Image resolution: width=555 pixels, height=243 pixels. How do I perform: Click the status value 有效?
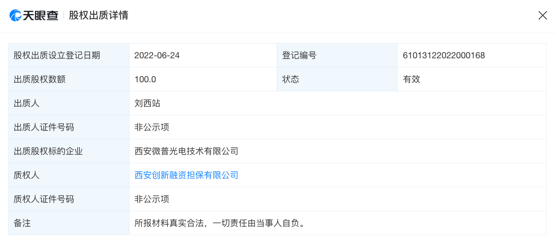pos(411,79)
